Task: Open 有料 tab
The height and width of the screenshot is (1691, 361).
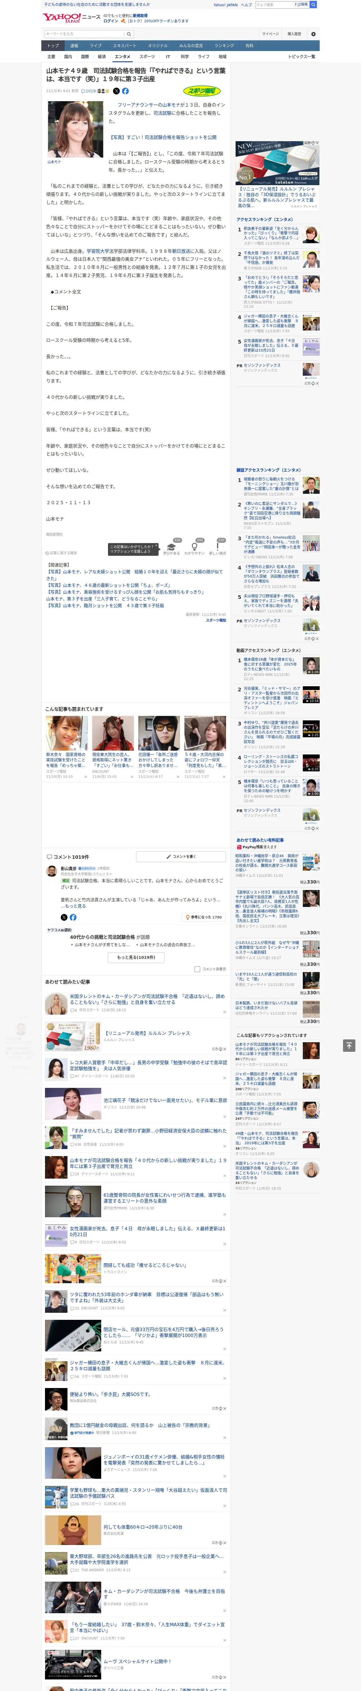Action: [x=249, y=46]
